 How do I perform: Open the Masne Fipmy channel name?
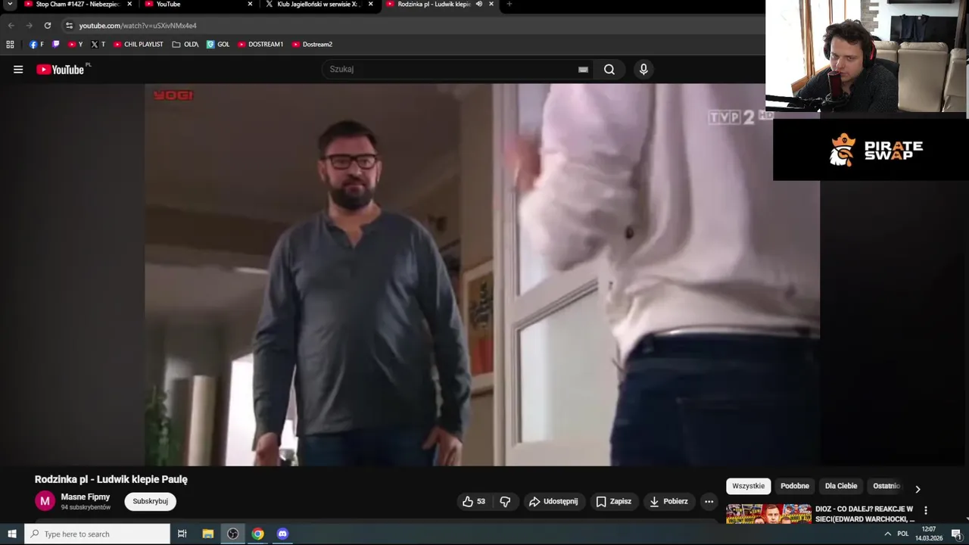click(x=86, y=497)
